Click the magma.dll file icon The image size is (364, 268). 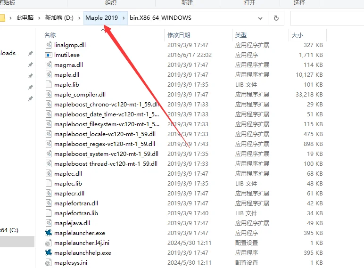[x=49, y=65]
